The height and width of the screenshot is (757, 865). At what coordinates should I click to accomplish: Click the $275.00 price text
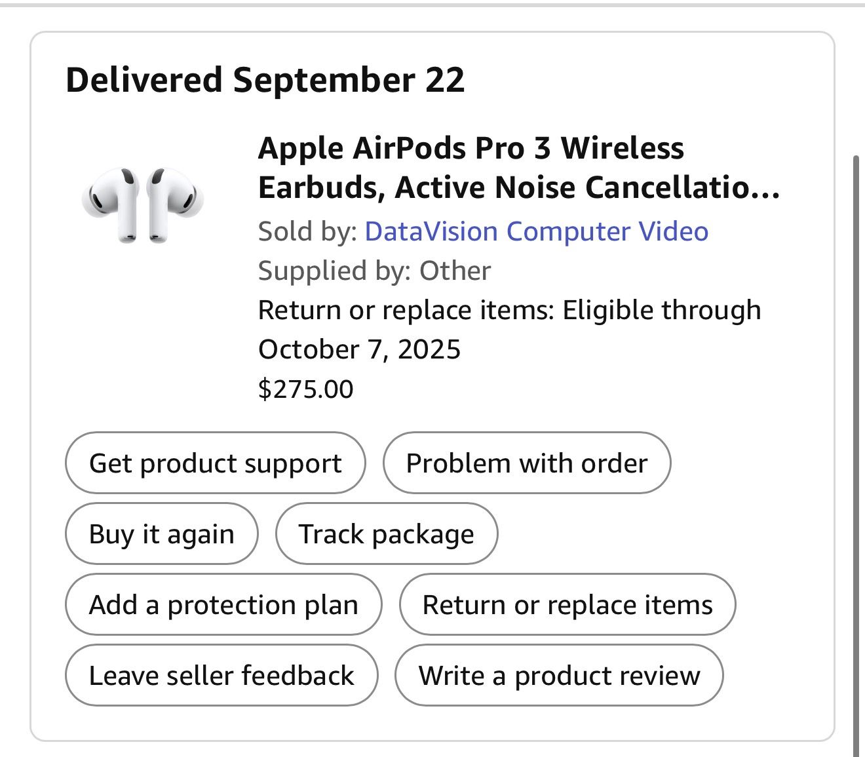(306, 389)
